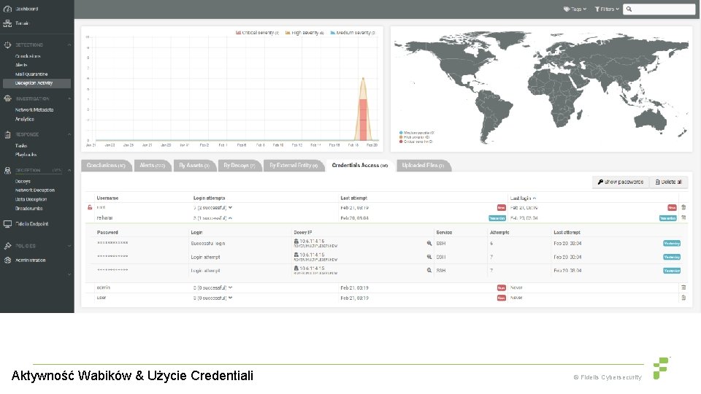Delete the user credential row via trash icon
This screenshot has height=394, width=701.
tap(683, 298)
